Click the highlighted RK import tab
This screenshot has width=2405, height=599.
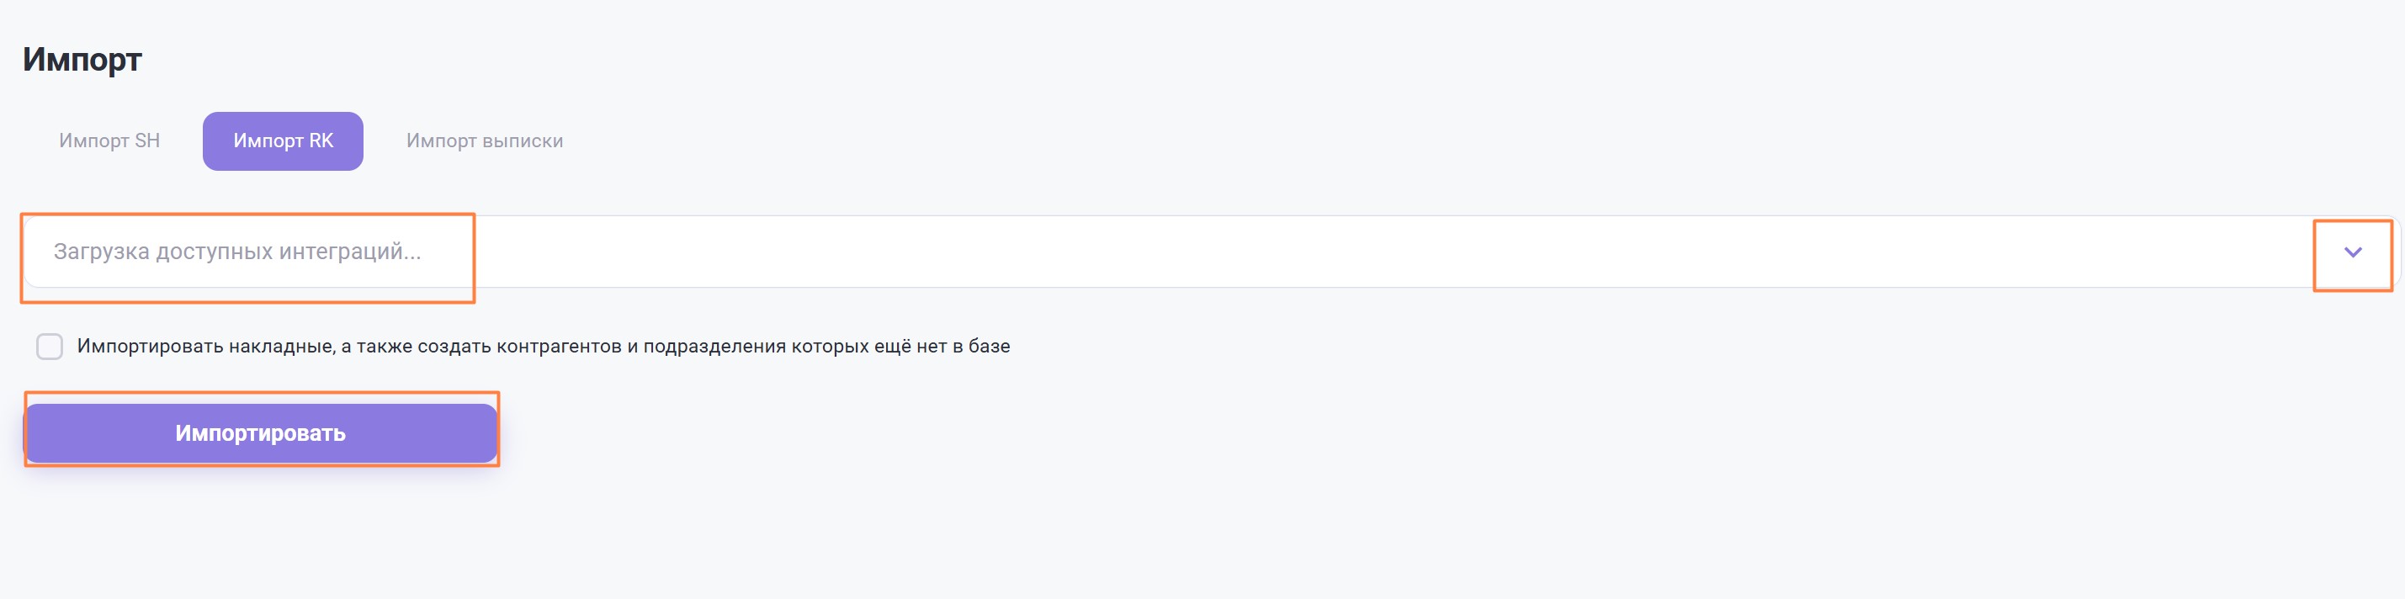click(283, 140)
